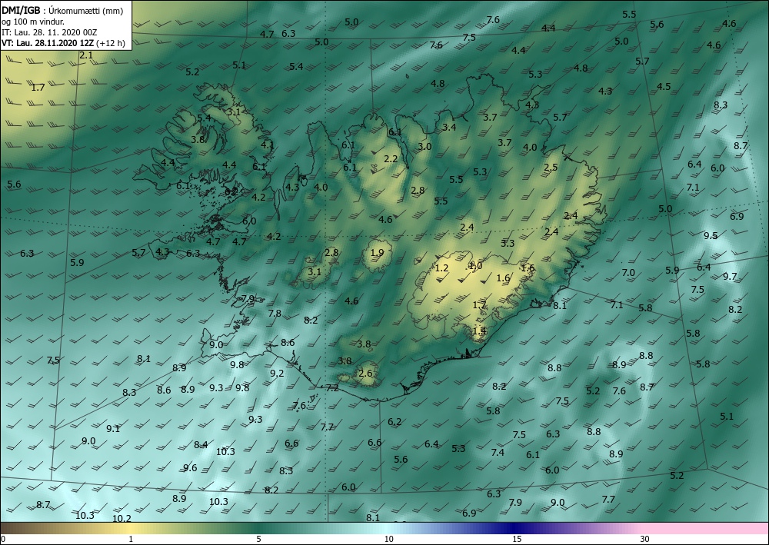Click the 4.5 value in the northeast sea
The height and width of the screenshot is (545, 769).
tap(664, 87)
